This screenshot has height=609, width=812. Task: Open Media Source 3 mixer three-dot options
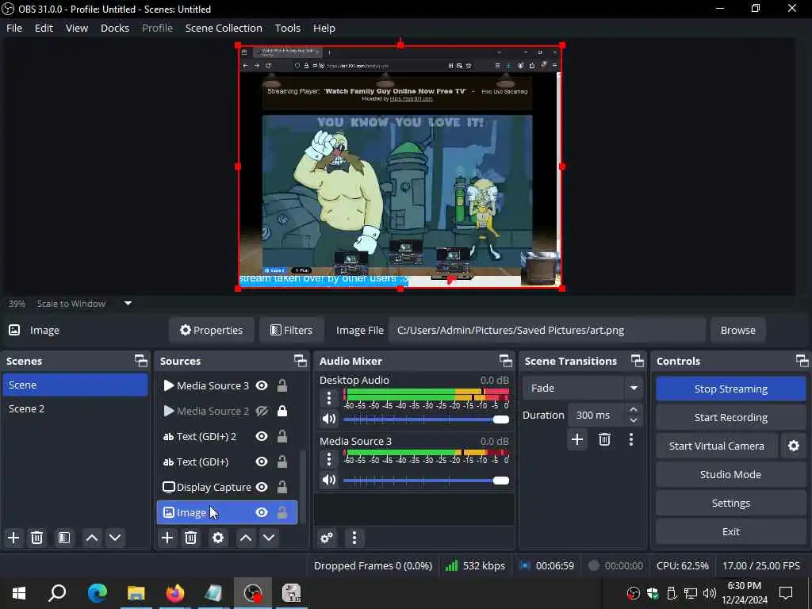(329, 459)
